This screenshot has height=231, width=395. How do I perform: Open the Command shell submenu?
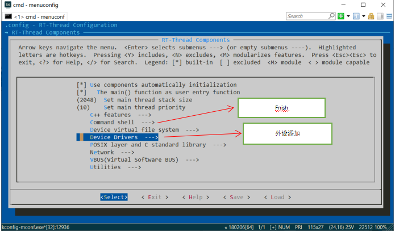[x=122, y=123]
